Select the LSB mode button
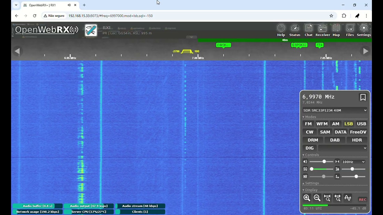Viewport: 383px width, 215px height. pos(349,124)
